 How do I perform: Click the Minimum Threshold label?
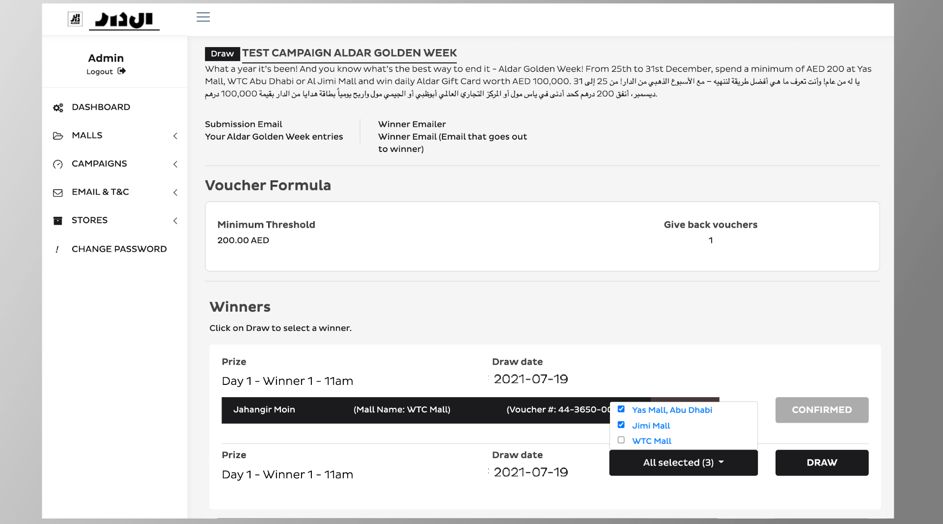(x=266, y=225)
